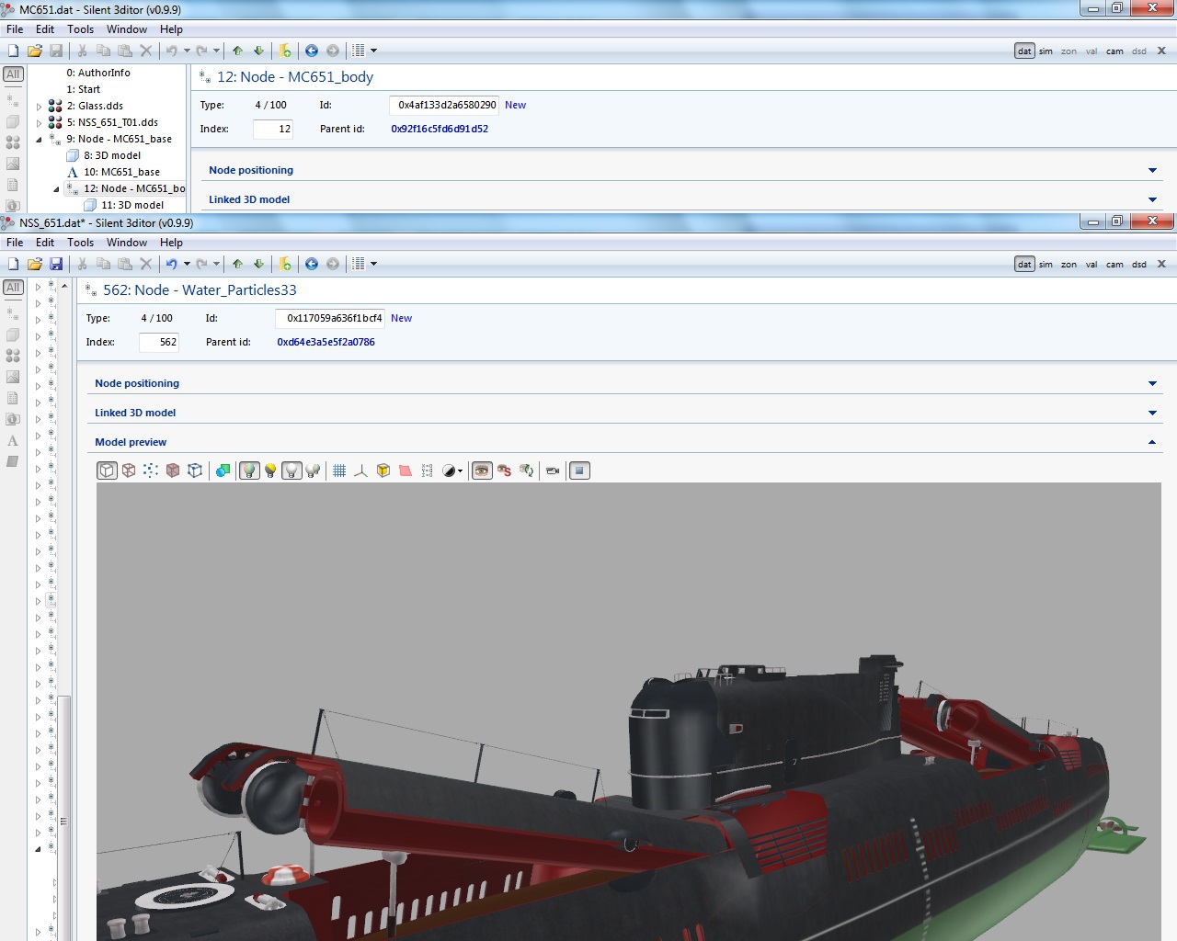The width and height of the screenshot is (1177, 941).
Task: Choose point-cloud render mode icon
Action: tap(151, 470)
